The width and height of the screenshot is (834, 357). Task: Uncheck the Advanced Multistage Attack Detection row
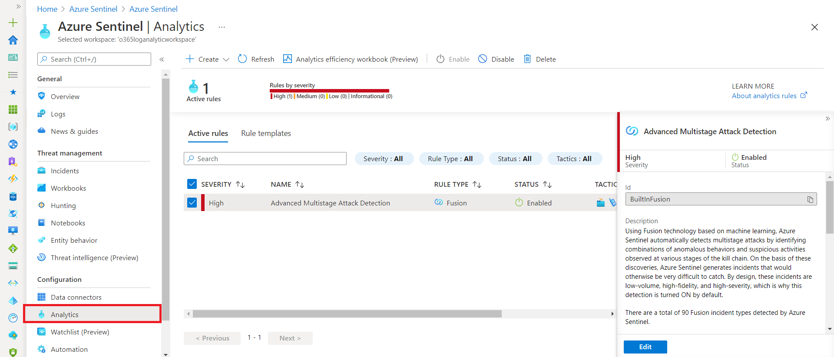[x=192, y=203]
